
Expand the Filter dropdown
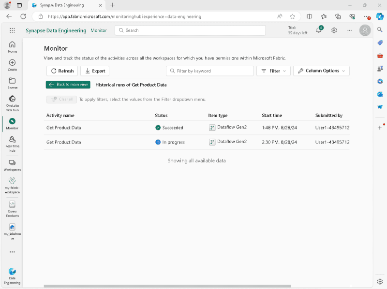click(x=273, y=71)
